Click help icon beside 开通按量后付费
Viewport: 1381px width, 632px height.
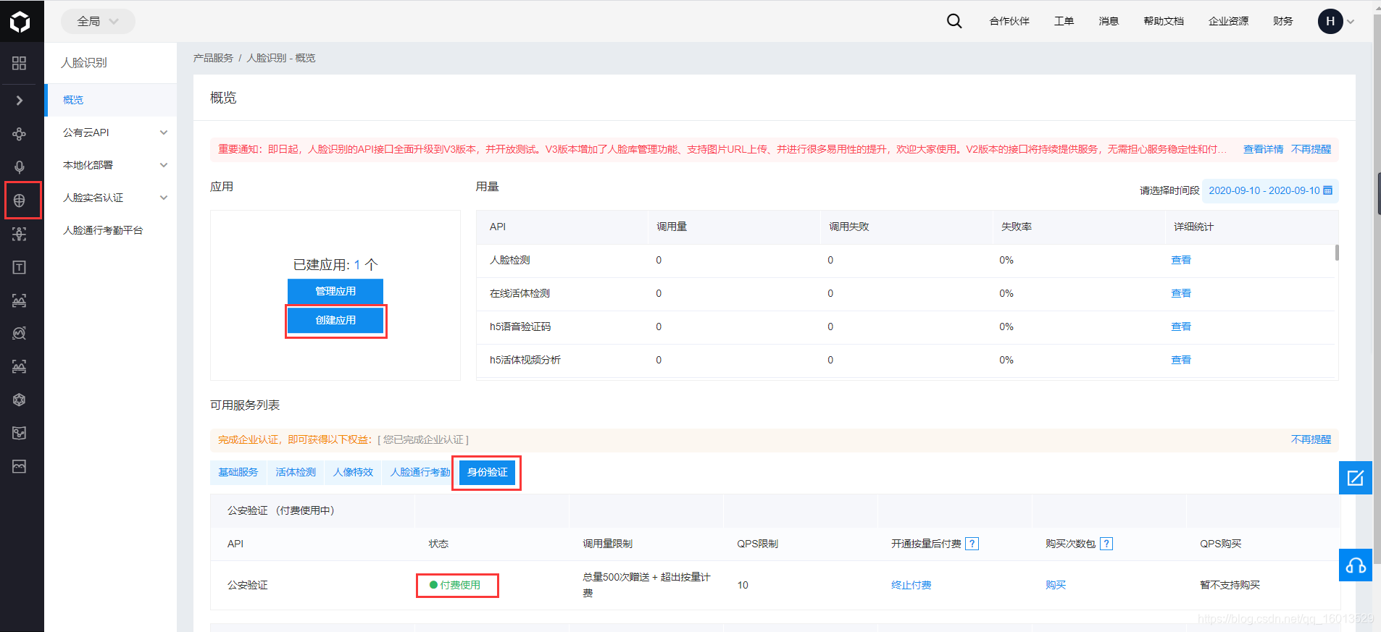[972, 544]
